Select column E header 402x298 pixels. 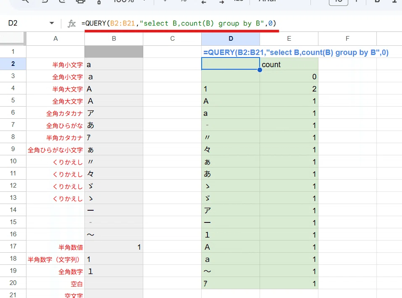[x=289, y=39]
